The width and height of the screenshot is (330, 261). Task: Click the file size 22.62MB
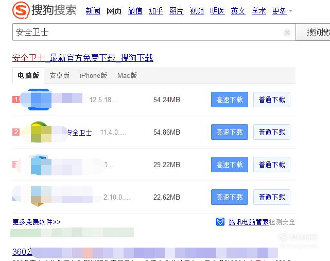click(x=167, y=197)
